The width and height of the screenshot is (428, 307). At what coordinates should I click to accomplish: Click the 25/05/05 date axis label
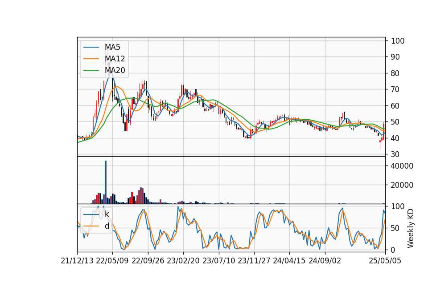(x=385, y=261)
